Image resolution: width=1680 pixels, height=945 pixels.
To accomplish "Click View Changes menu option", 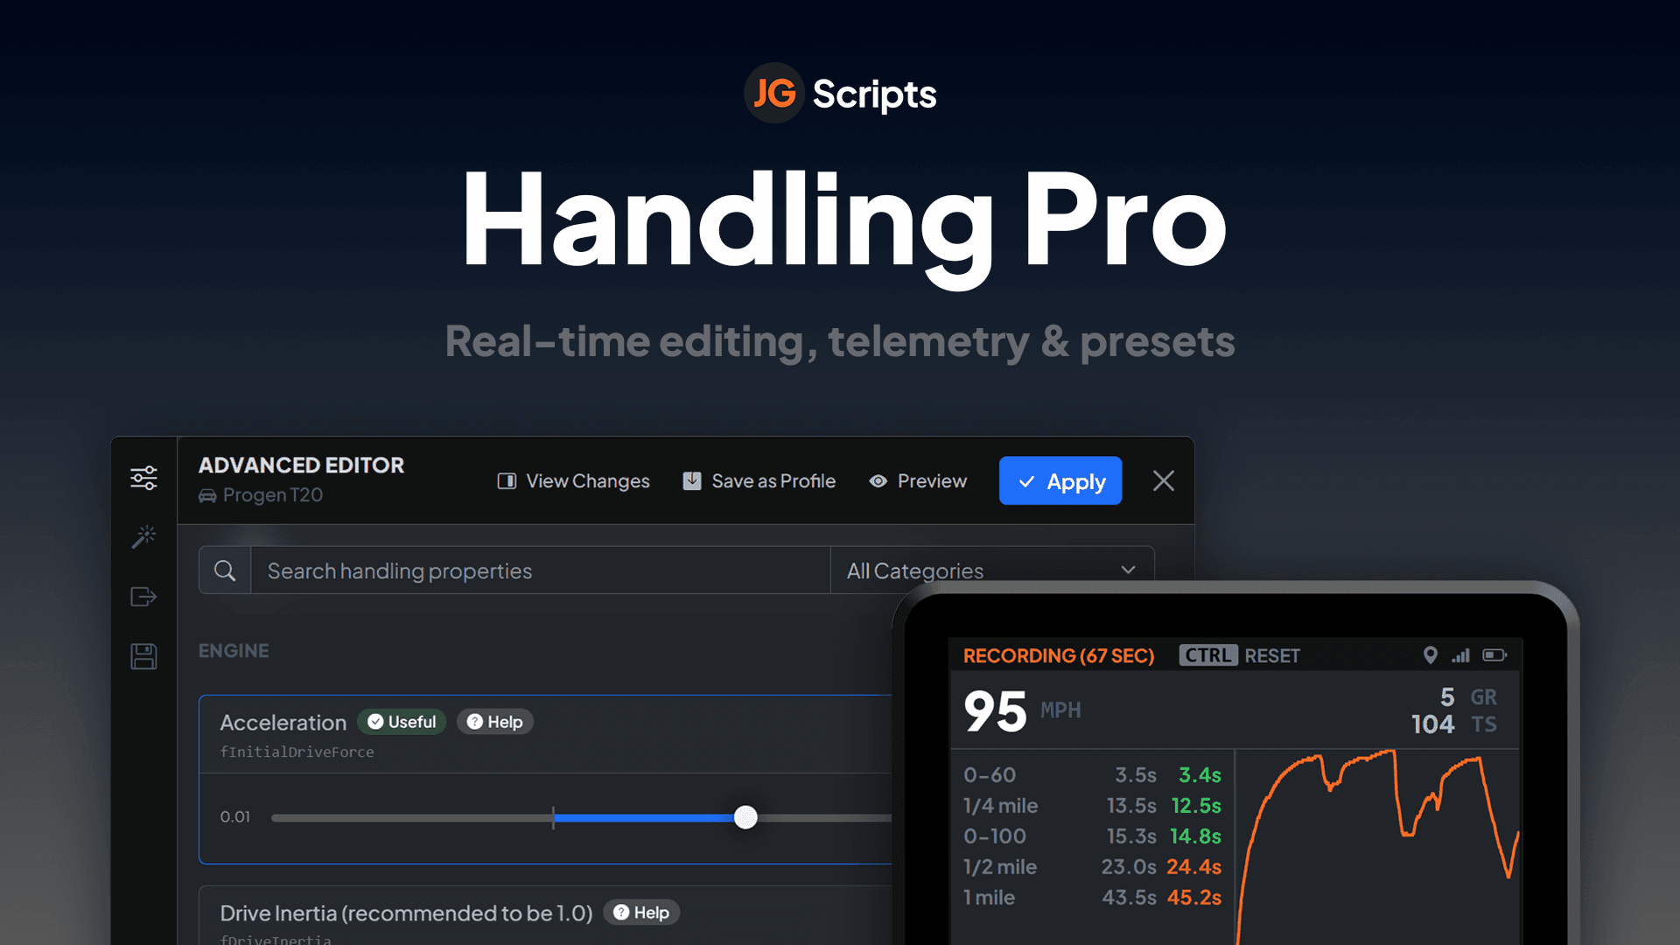I will tap(573, 481).
